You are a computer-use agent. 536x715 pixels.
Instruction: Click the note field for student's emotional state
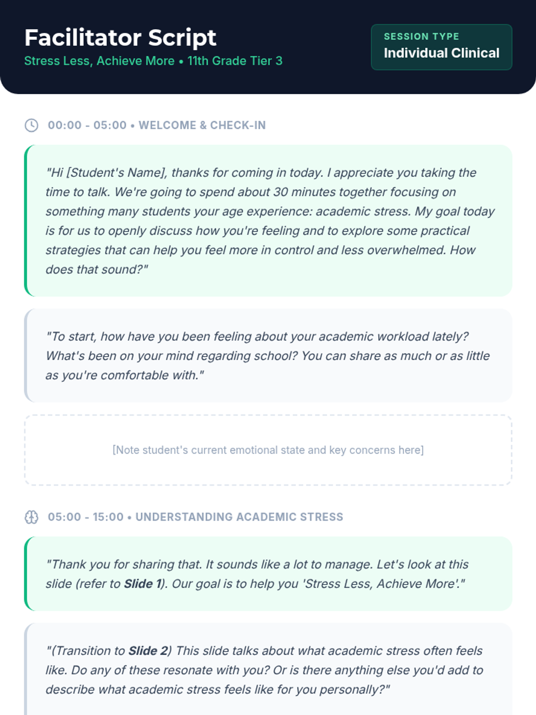click(268, 450)
